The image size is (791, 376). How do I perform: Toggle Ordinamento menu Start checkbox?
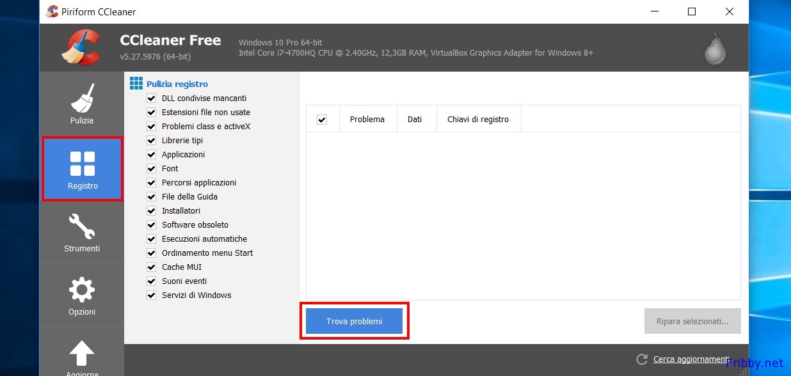point(152,253)
